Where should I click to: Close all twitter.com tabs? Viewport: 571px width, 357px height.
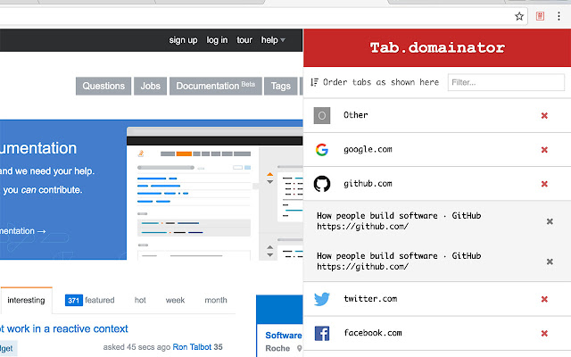(x=544, y=299)
